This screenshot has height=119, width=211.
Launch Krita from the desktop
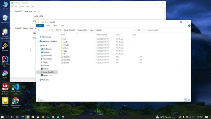click(5, 74)
